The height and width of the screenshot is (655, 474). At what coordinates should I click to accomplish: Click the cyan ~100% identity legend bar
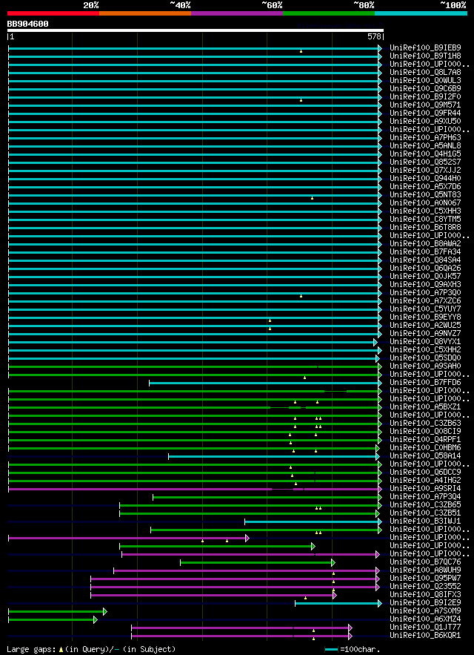(421, 13)
